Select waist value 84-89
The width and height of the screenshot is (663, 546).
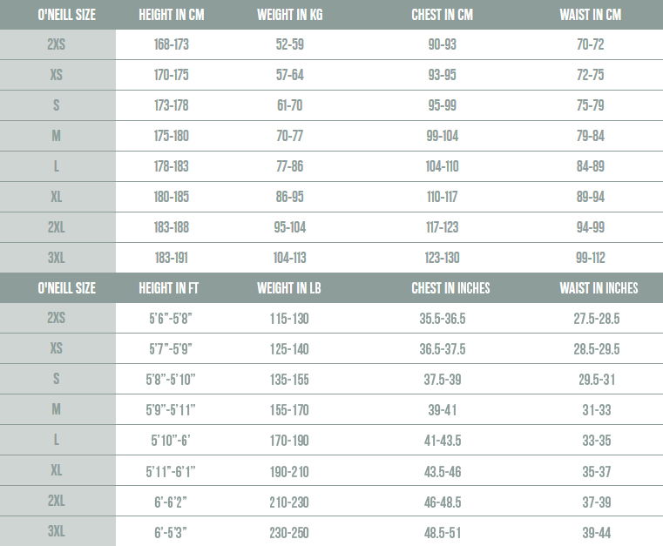click(591, 166)
